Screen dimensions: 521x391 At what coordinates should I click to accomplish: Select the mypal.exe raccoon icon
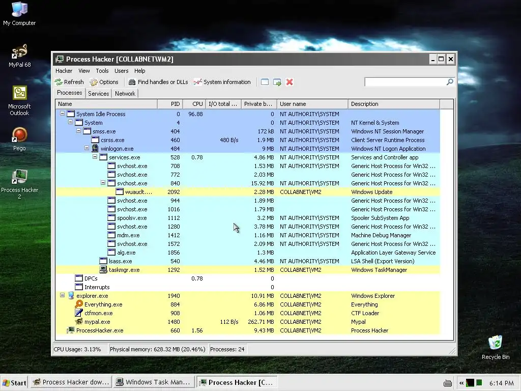click(x=79, y=322)
